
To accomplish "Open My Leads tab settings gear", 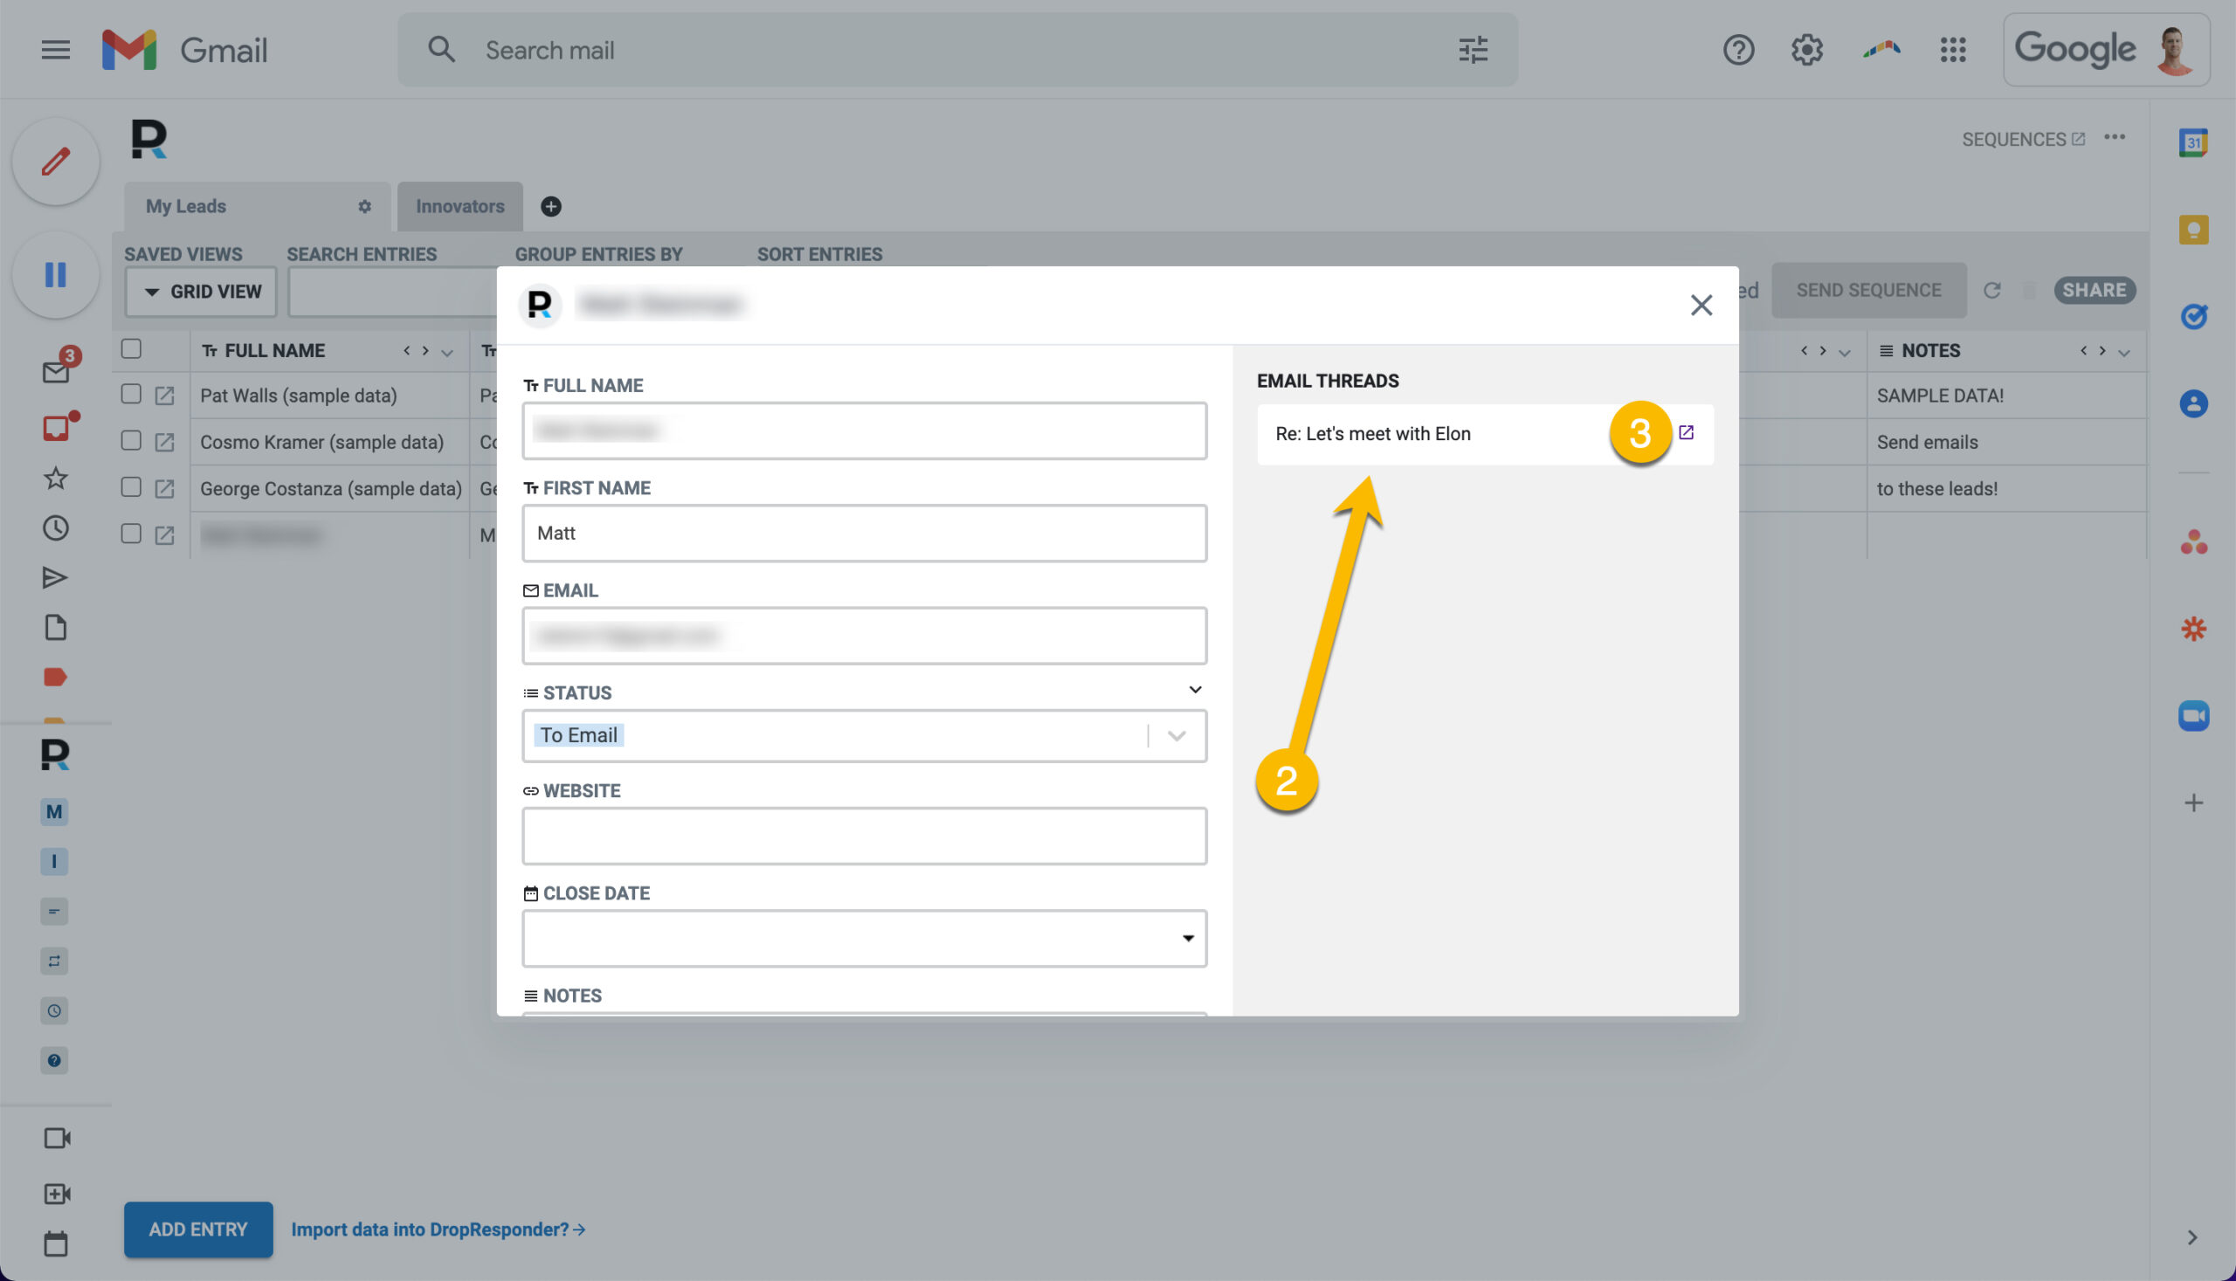I will coord(364,207).
